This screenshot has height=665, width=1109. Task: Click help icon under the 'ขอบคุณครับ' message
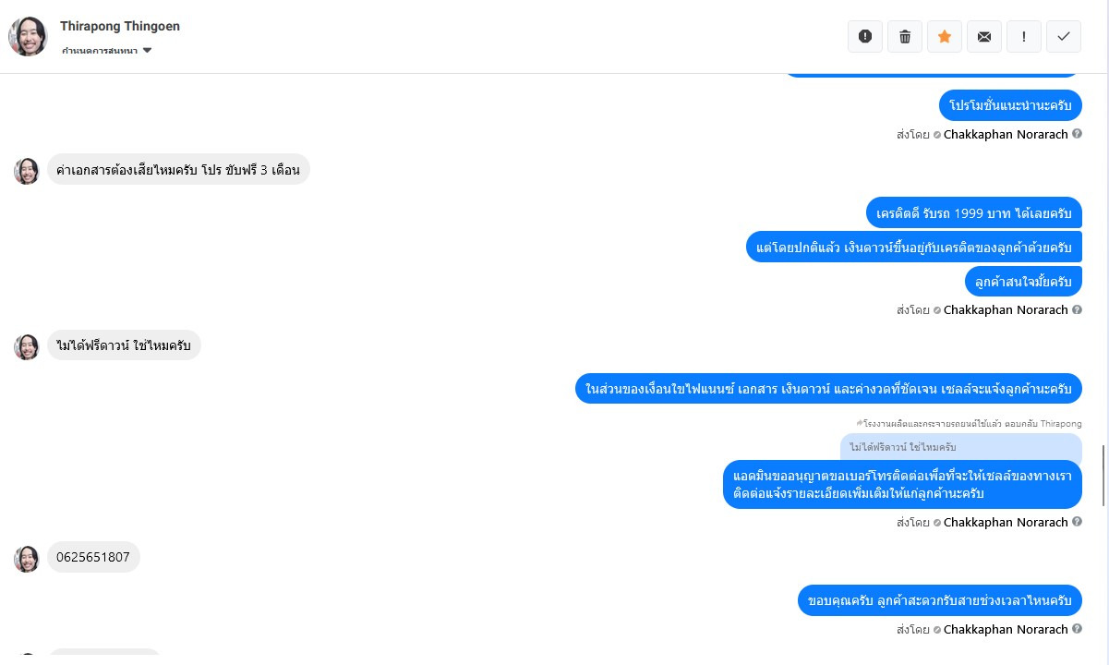click(1077, 629)
